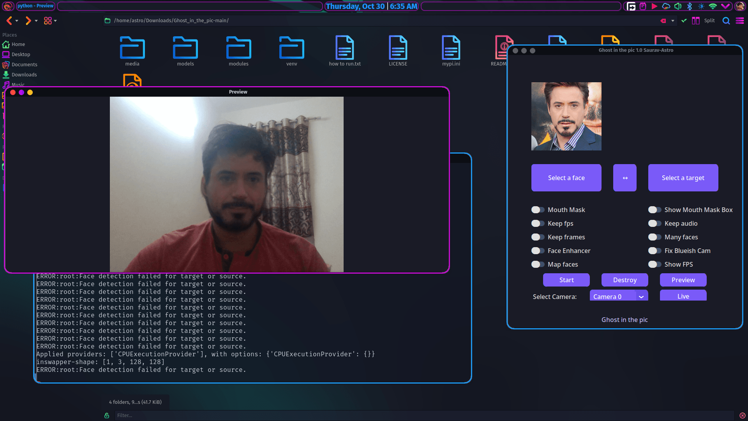Click the clear location bar icon
The height and width of the screenshot is (421, 748).
coord(663,21)
